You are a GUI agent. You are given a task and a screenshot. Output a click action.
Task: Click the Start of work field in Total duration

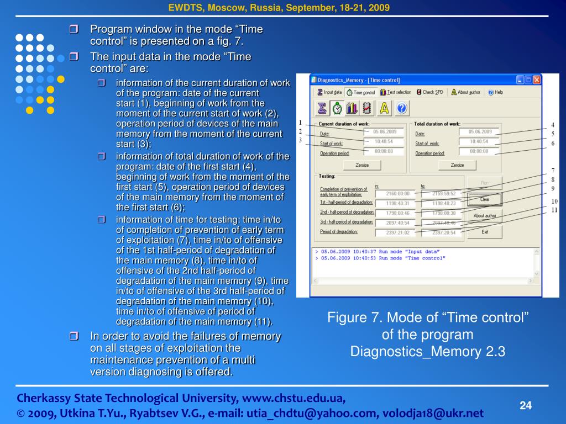point(479,141)
